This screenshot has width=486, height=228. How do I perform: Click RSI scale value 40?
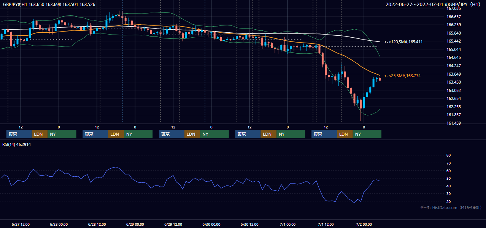448,186
